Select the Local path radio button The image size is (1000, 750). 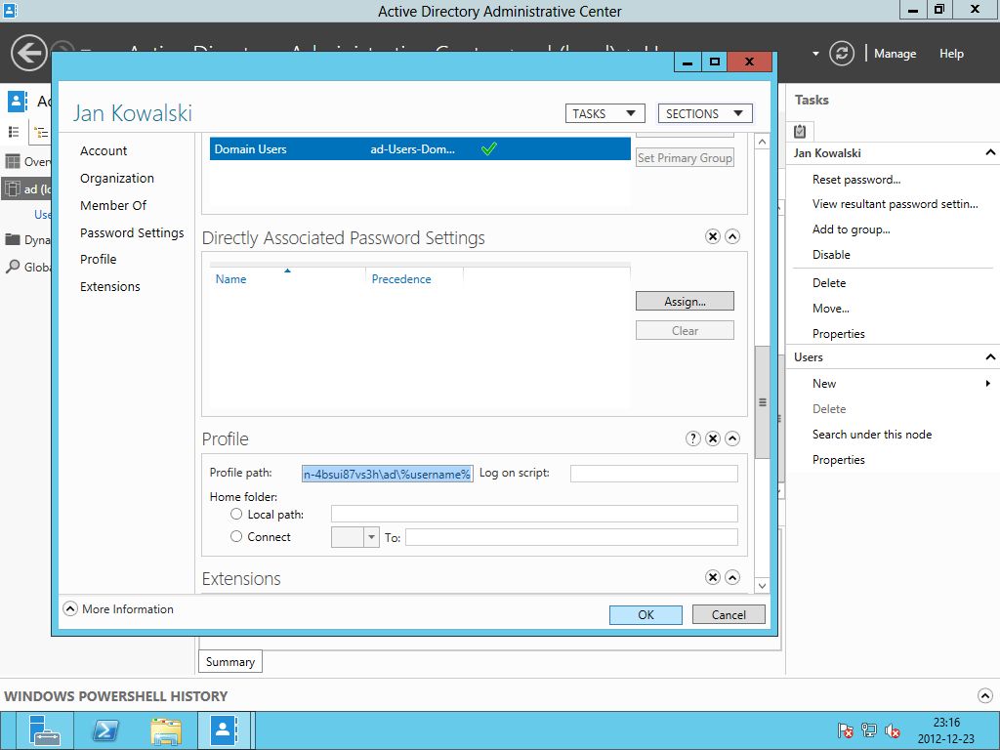pos(236,514)
